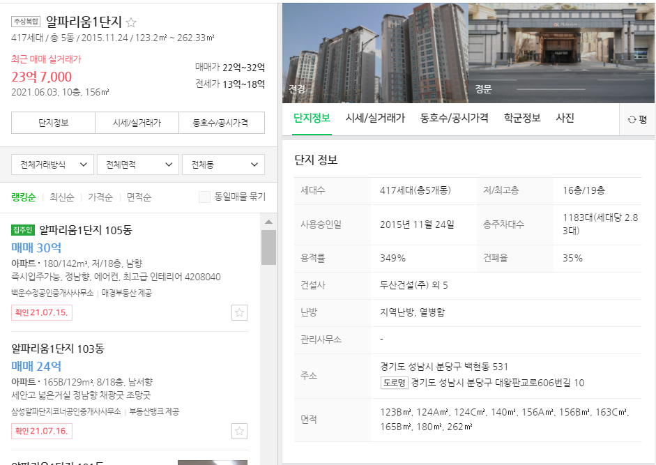Switch to the 동호수/공시가격 tab under photos

(x=454, y=119)
